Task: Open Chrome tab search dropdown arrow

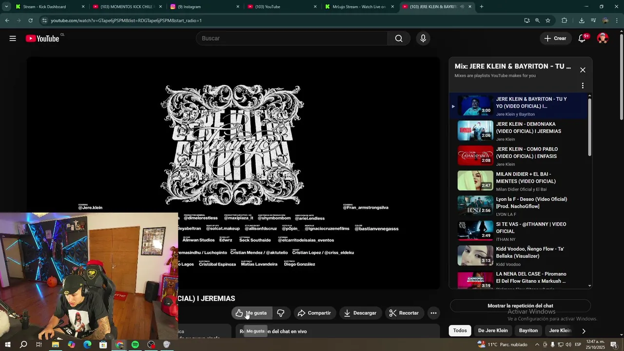Action: 6,7
